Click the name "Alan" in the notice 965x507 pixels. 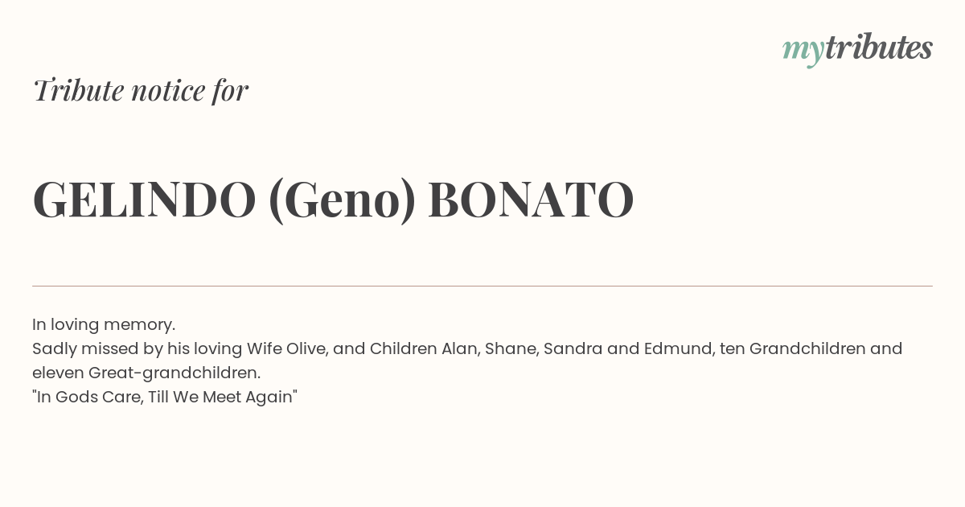[458, 348]
